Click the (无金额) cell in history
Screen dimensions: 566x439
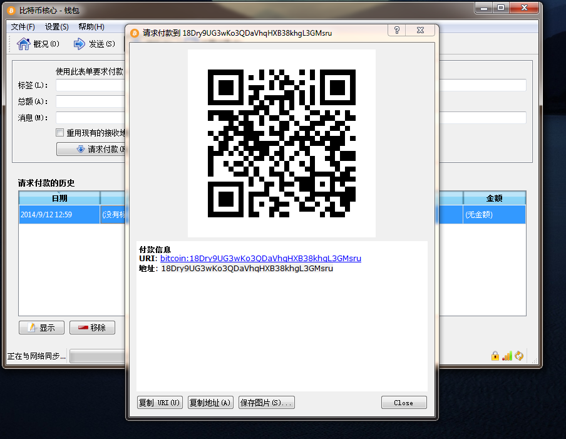[494, 214]
